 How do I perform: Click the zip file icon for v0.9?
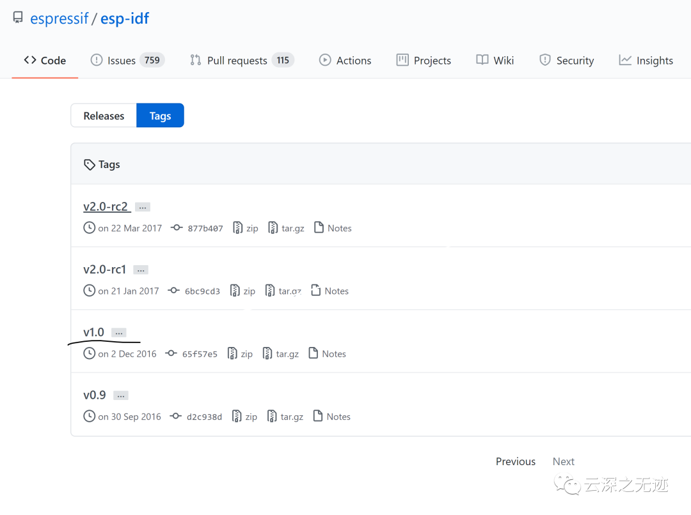237,417
